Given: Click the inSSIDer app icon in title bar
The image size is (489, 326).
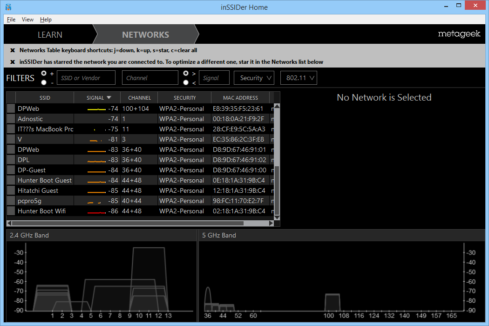Looking at the screenshot, I should click(x=8, y=7).
